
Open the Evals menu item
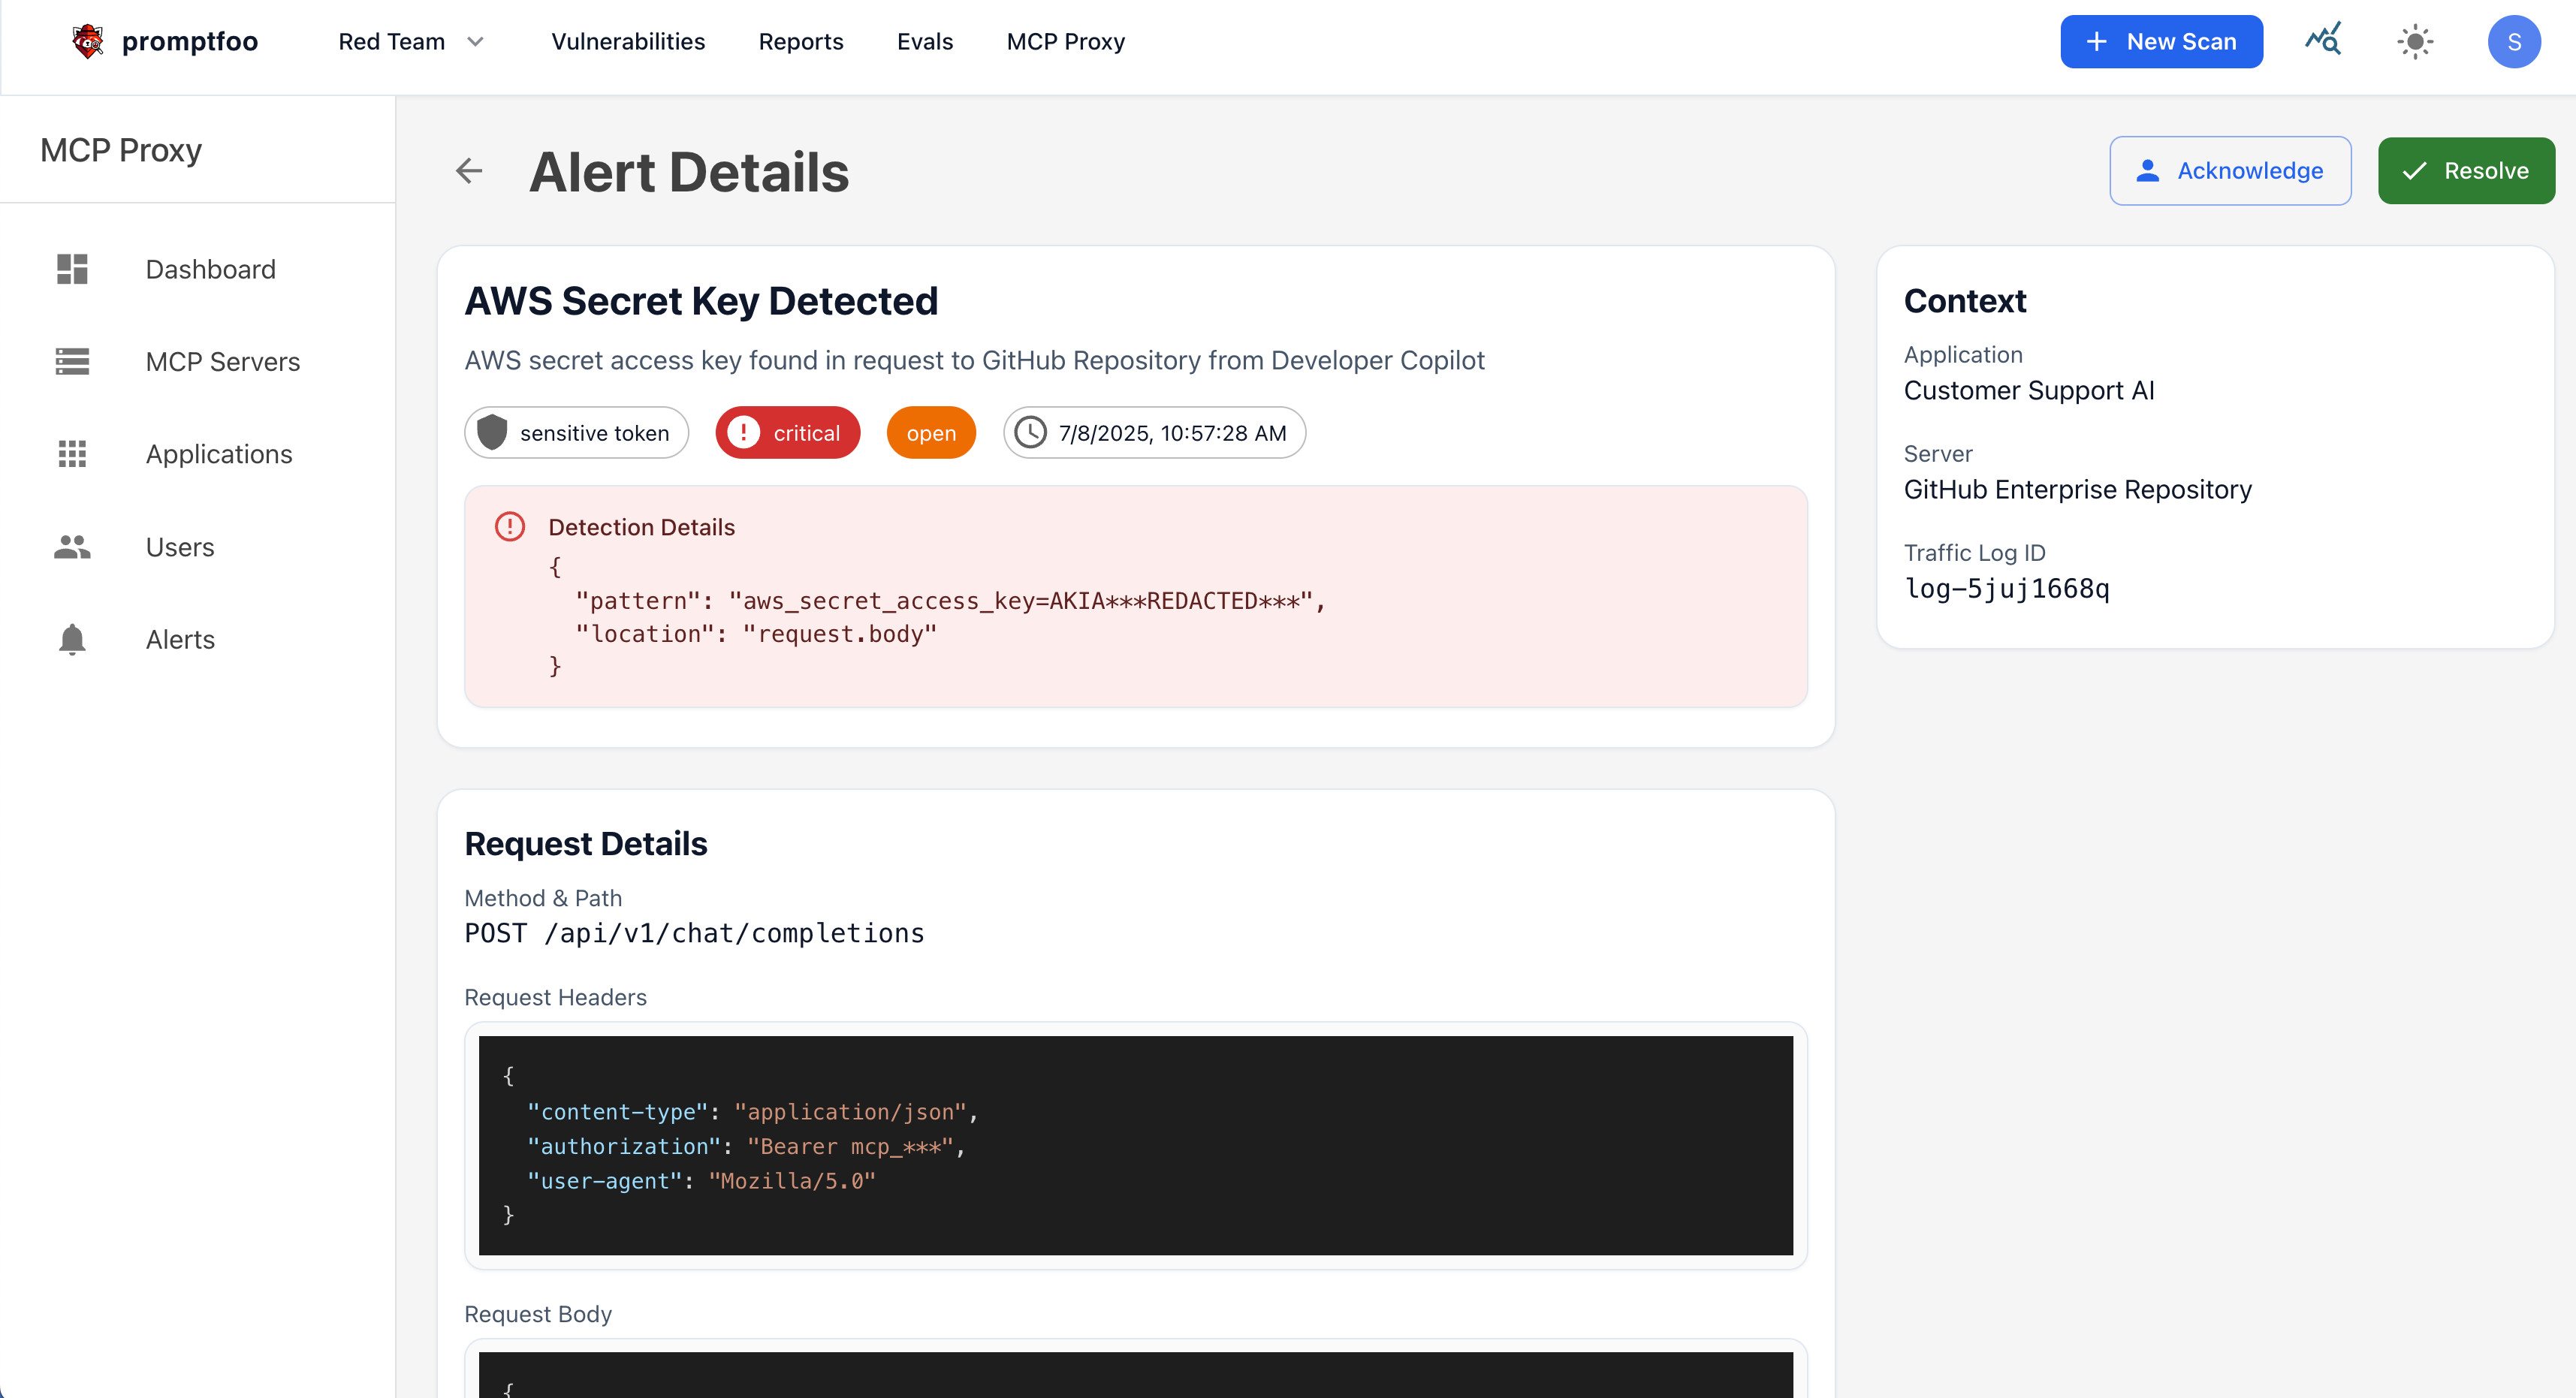point(925,41)
